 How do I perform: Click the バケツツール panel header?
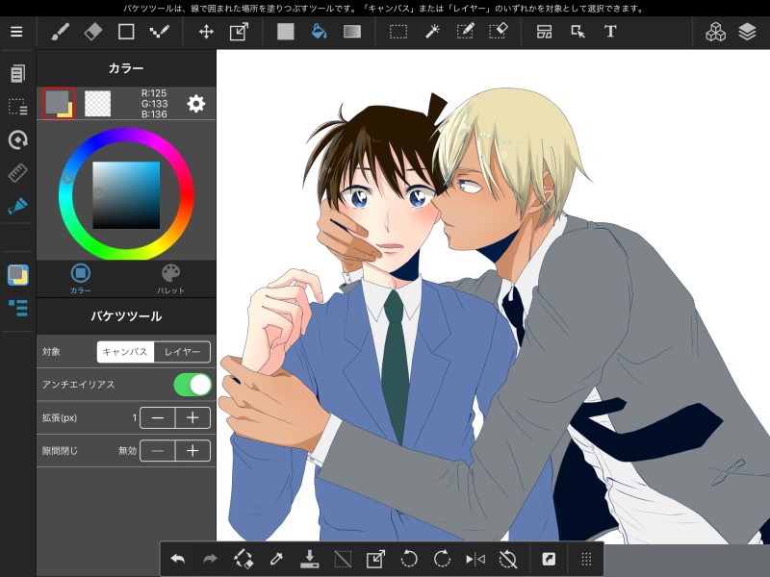pos(126,316)
